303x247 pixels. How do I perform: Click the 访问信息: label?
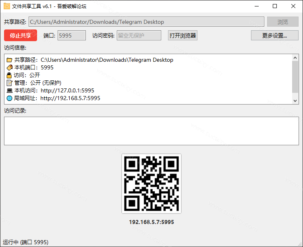pos(15,48)
